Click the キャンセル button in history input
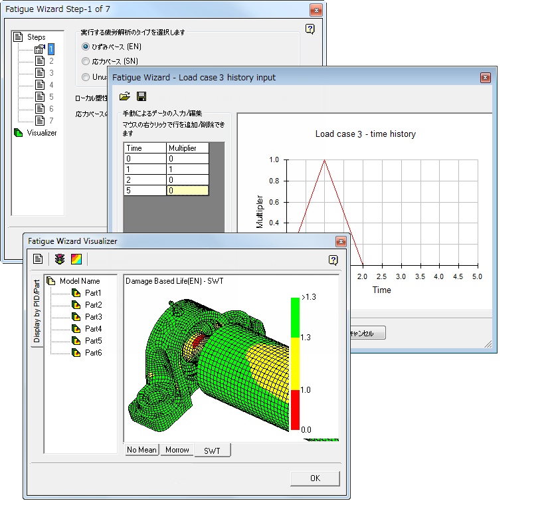Screen dimensions: 554x513 tap(367, 333)
